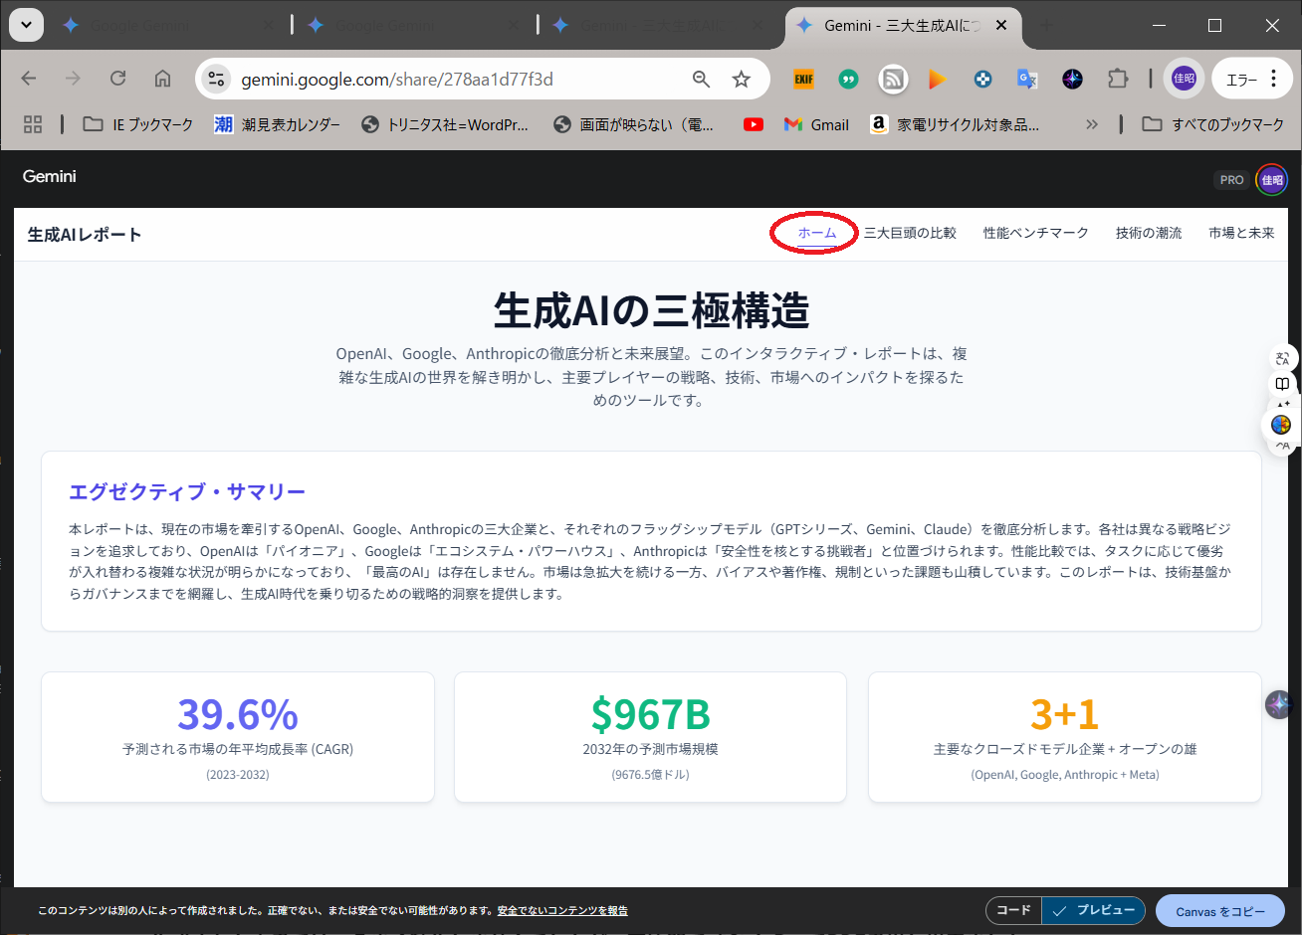Click the Gemini logo text
The width and height of the screenshot is (1302, 935).
(50, 176)
